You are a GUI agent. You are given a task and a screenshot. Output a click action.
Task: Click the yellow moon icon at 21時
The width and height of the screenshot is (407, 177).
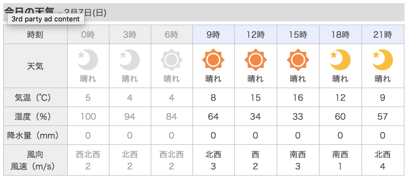[x=383, y=60]
